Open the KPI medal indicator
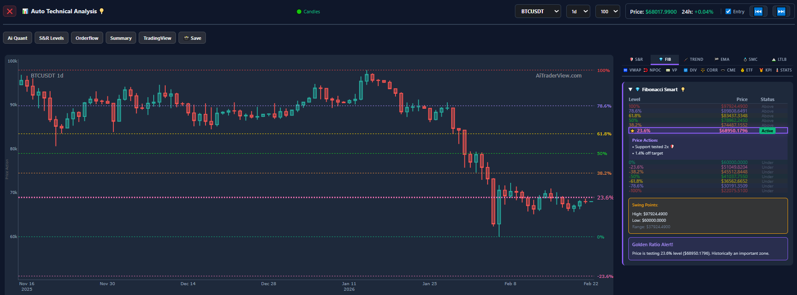 [x=765, y=70]
